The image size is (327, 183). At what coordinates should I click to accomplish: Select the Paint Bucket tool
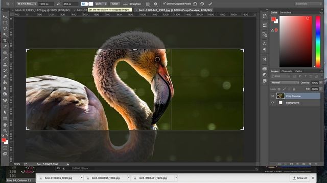[x=5, y=82]
